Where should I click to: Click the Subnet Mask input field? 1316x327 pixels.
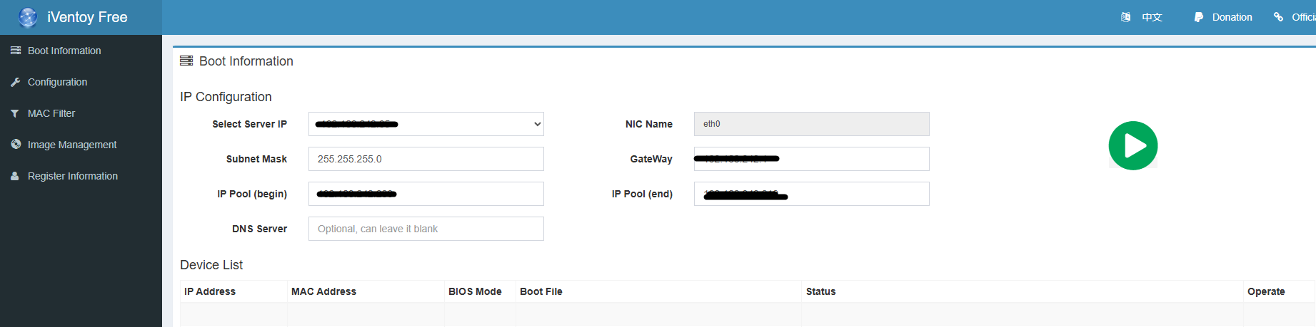[426, 159]
